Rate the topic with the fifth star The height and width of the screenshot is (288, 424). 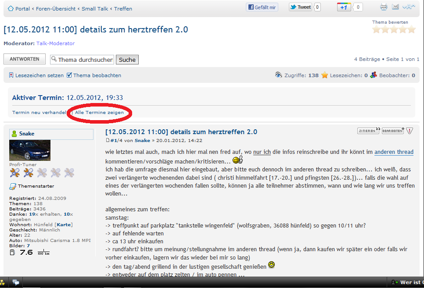(411, 30)
